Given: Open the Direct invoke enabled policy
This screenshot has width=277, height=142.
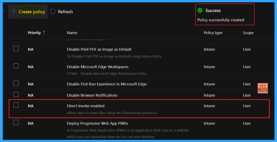Looking at the screenshot, I should click(85, 106).
